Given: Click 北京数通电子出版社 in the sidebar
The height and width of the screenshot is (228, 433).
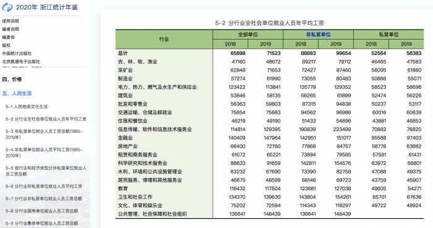Looking at the screenshot, I should click(21, 62).
